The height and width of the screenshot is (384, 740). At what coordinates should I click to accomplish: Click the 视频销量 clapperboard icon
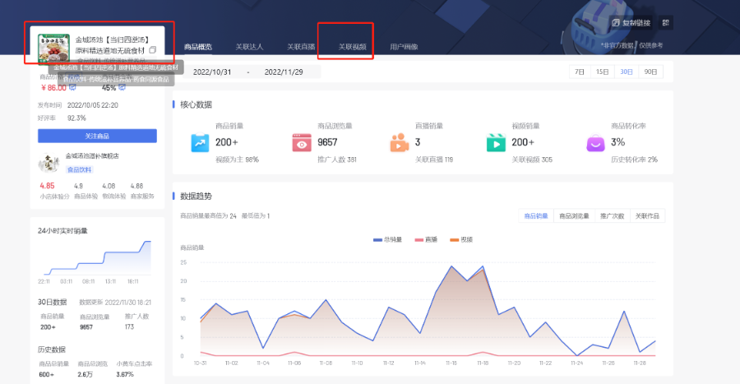click(x=496, y=142)
